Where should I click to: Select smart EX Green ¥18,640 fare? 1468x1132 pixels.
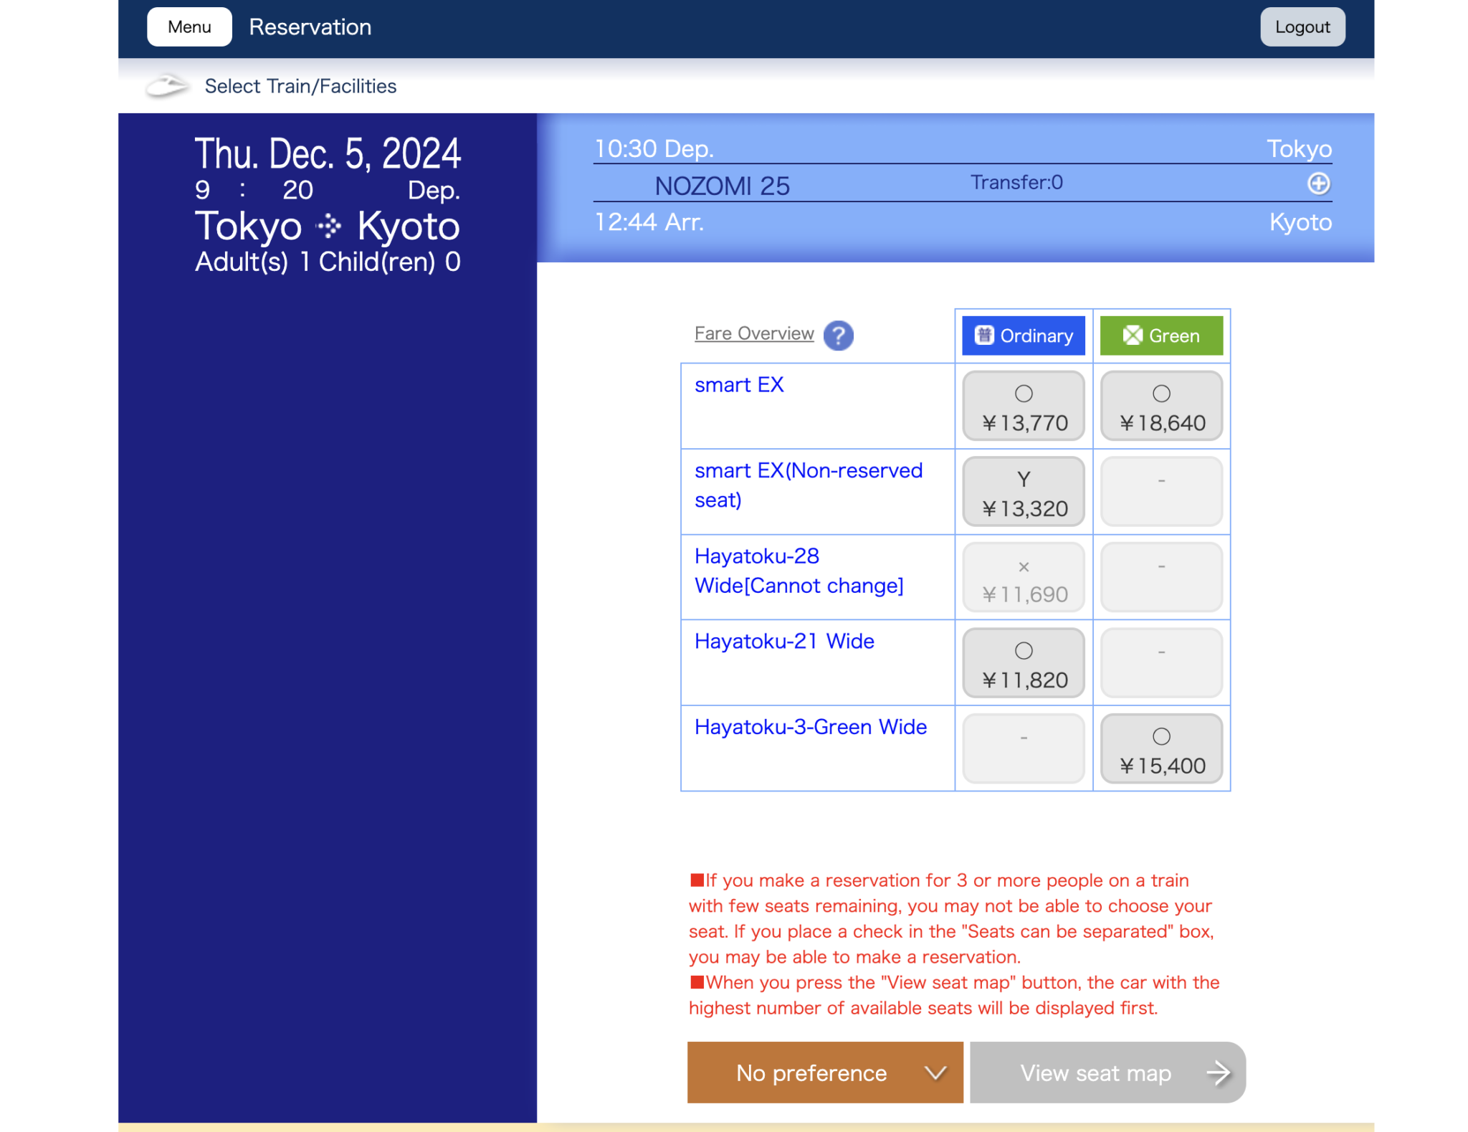point(1160,406)
